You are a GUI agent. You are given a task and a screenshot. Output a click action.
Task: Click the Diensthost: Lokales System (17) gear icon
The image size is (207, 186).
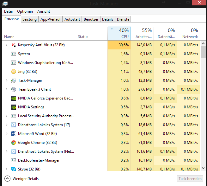point(14,125)
